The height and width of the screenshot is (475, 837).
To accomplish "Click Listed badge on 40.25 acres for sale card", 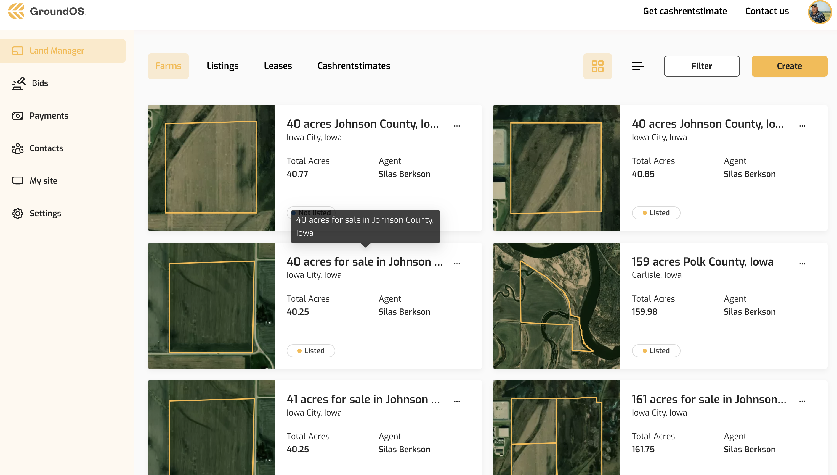I will point(311,351).
